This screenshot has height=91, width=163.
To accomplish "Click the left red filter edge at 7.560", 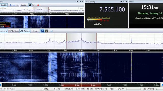I will pyautogui.click(x=67, y=41).
